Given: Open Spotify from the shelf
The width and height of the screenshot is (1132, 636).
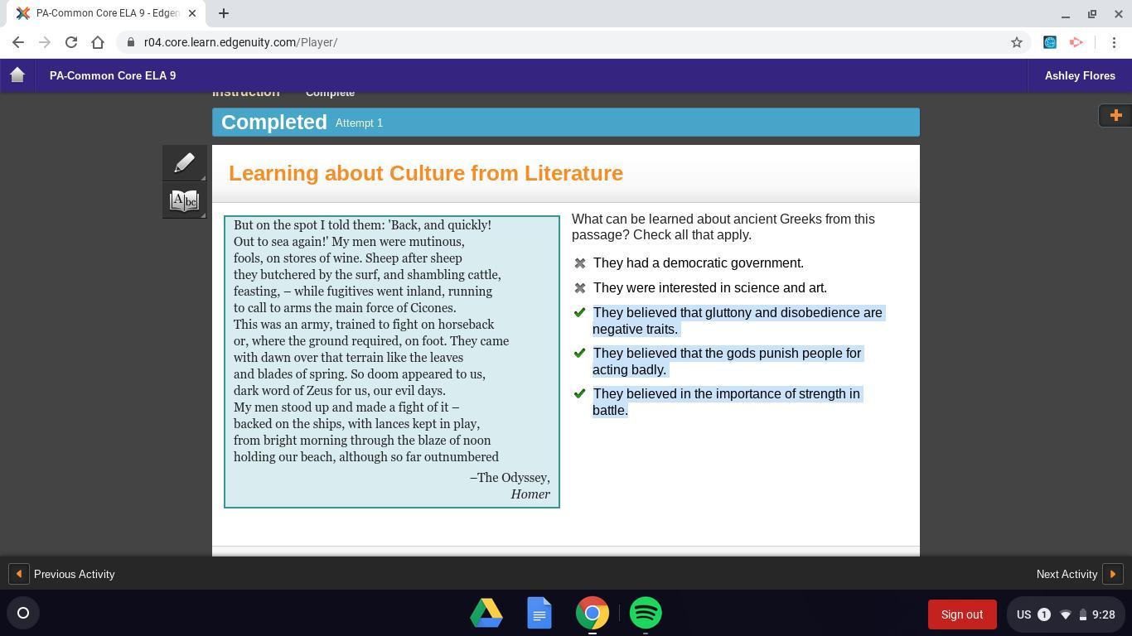Looking at the screenshot, I should pos(646,614).
